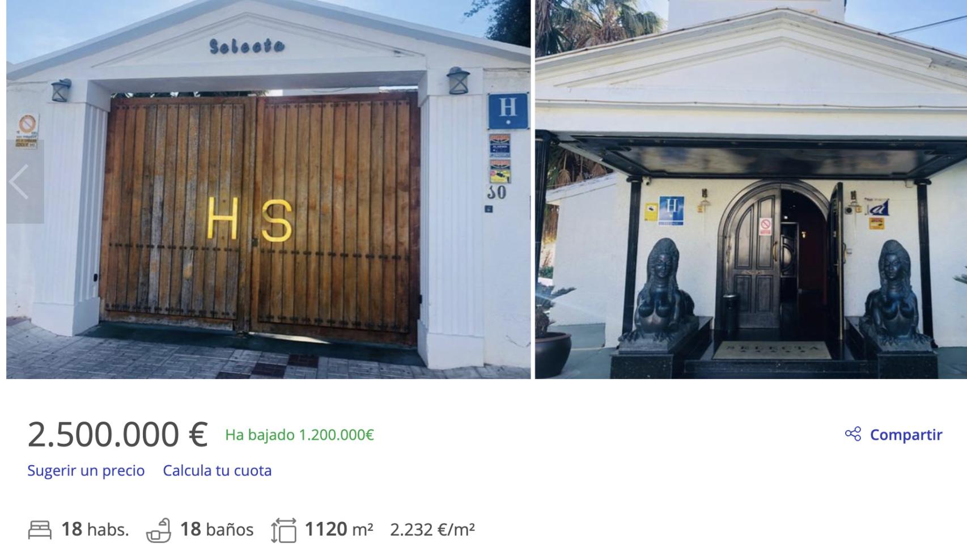Click the 18 habs. text
This screenshot has height=544, width=967.
(x=95, y=529)
